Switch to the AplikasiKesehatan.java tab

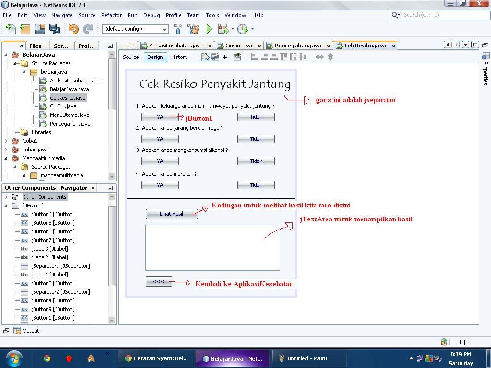tap(175, 46)
